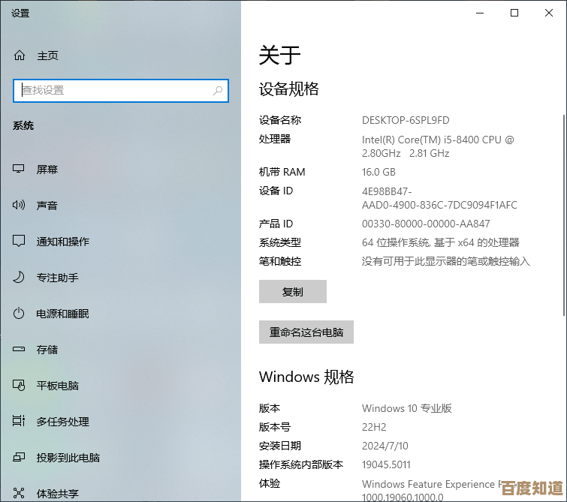
Task: Click the 16.0 GB RAM value
Action: 379,172
